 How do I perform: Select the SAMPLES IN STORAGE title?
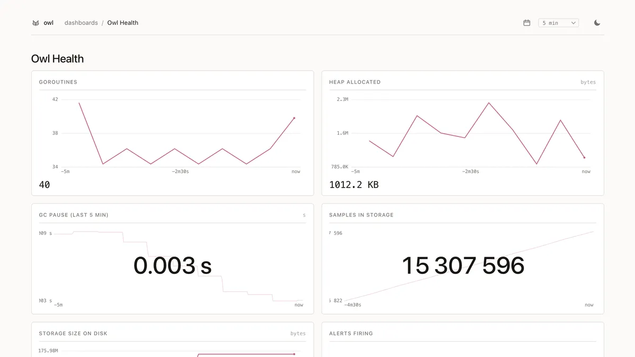click(361, 215)
